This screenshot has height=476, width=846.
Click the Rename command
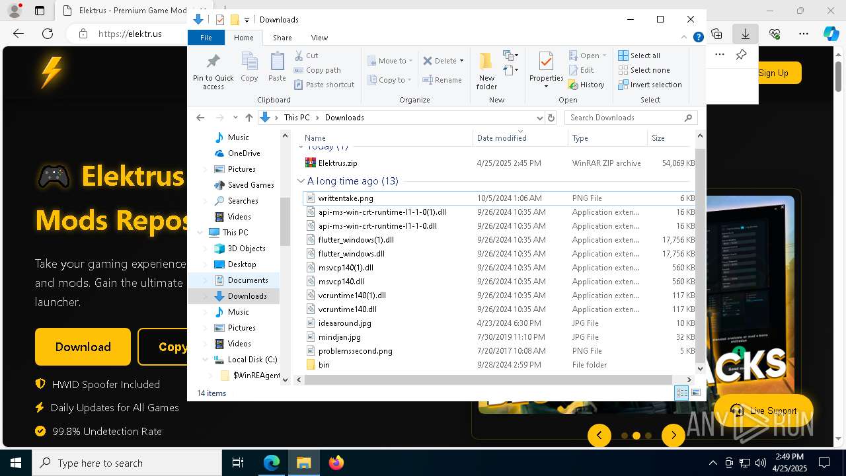(x=442, y=80)
